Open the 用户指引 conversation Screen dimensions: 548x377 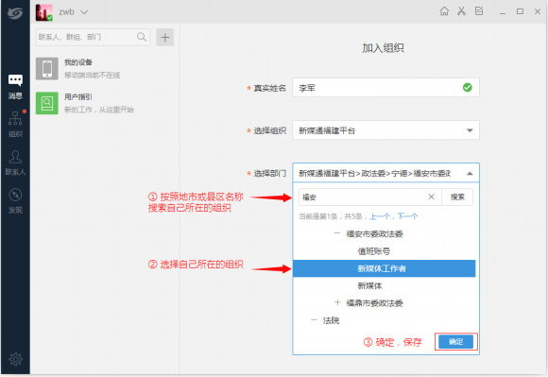pyautogui.click(x=105, y=103)
